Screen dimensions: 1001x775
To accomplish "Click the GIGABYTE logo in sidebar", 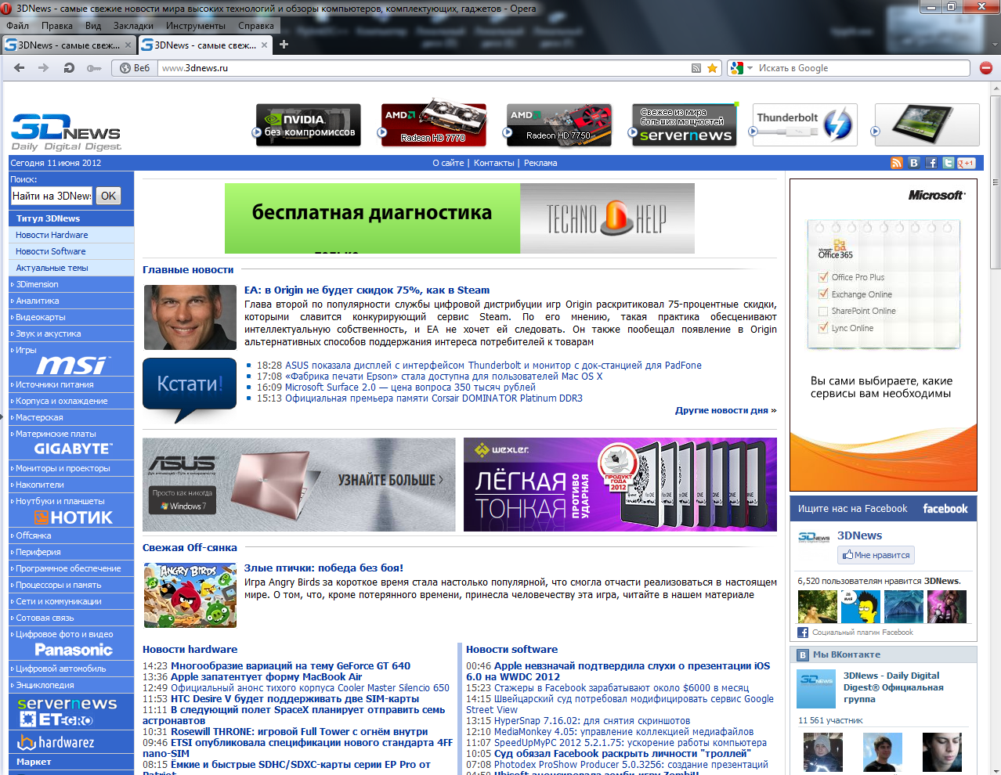I will tap(73, 449).
